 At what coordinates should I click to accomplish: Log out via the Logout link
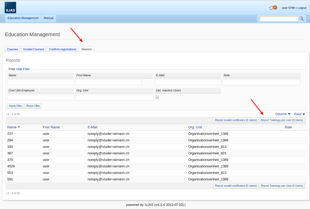click(302, 8)
